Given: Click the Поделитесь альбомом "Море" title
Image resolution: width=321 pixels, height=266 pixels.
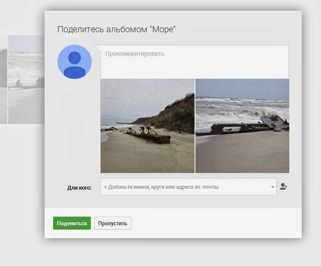Looking at the screenshot, I should click(x=117, y=29).
